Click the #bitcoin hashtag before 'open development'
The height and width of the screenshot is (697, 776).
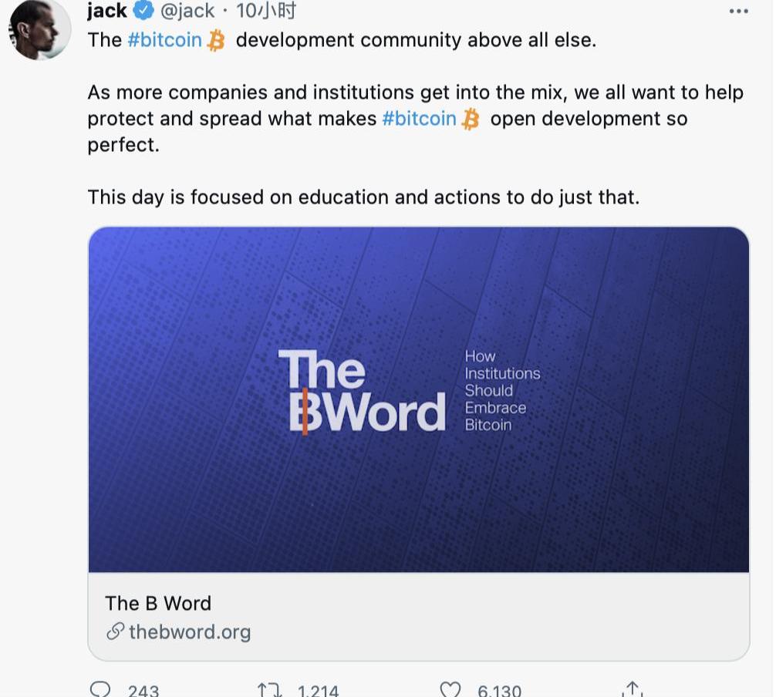(419, 119)
